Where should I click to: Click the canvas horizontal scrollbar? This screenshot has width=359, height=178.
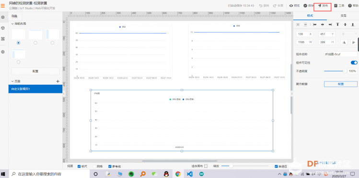pos(180,161)
